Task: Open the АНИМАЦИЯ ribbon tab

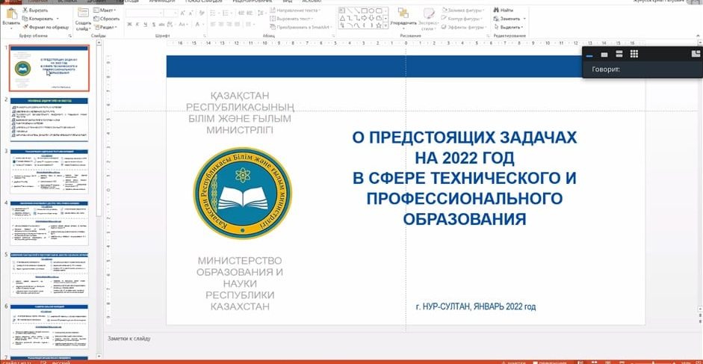Action: pyautogui.click(x=162, y=1)
